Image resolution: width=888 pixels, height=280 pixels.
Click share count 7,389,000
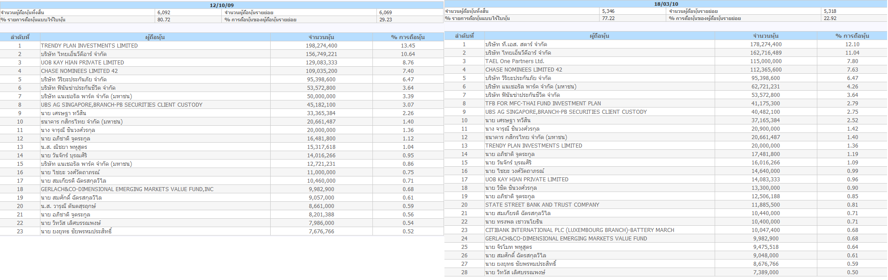click(x=766, y=272)
